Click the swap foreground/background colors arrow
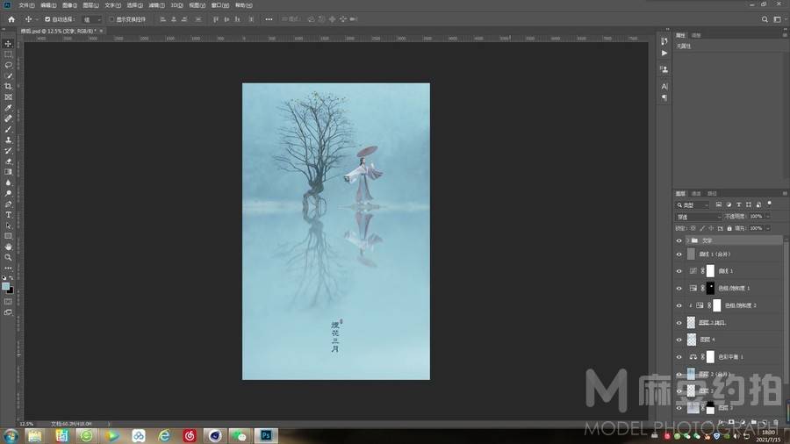The image size is (790, 444). coord(11,277)
